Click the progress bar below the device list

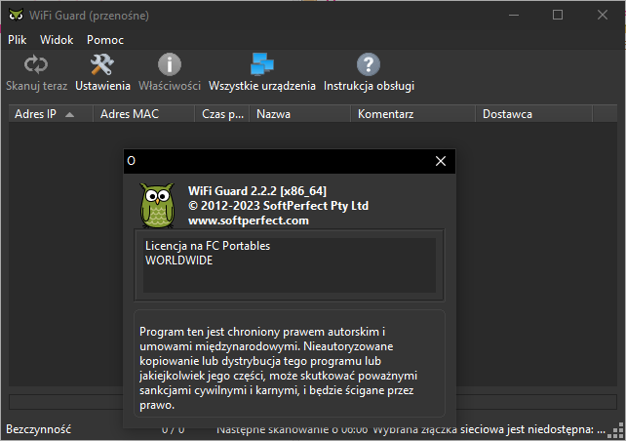(313, 402)
